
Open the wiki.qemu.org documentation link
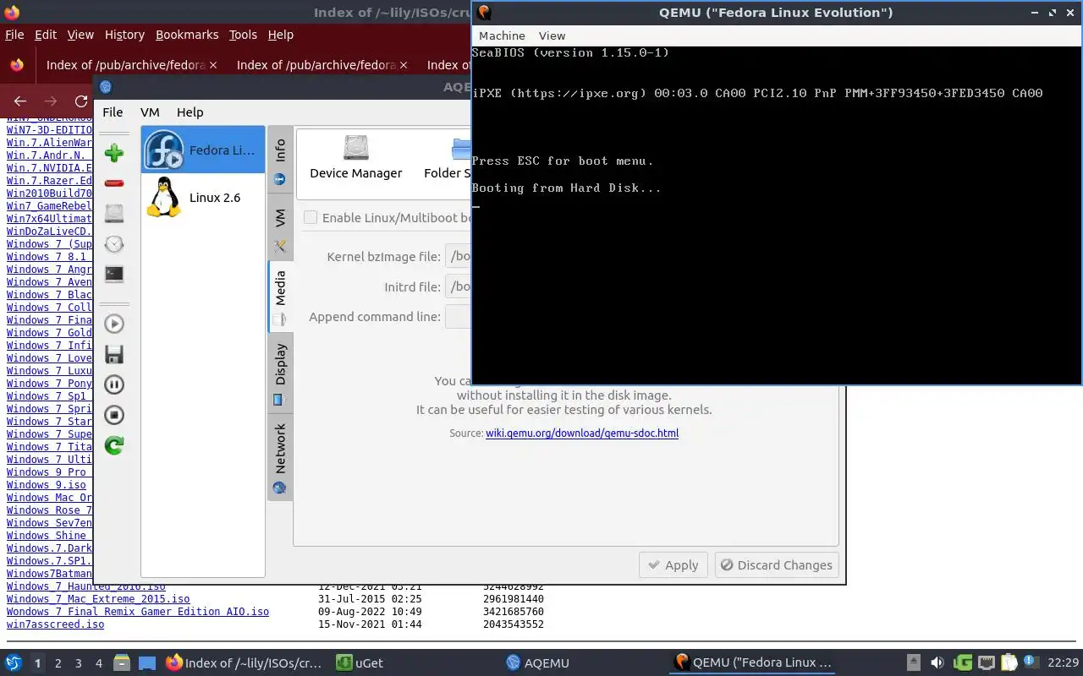pos(582,433)
